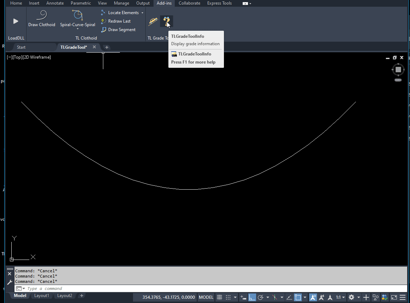Select the Draw Clothoid tool
The height and width of the screenshot is (303, 410).
click(42, 18)
